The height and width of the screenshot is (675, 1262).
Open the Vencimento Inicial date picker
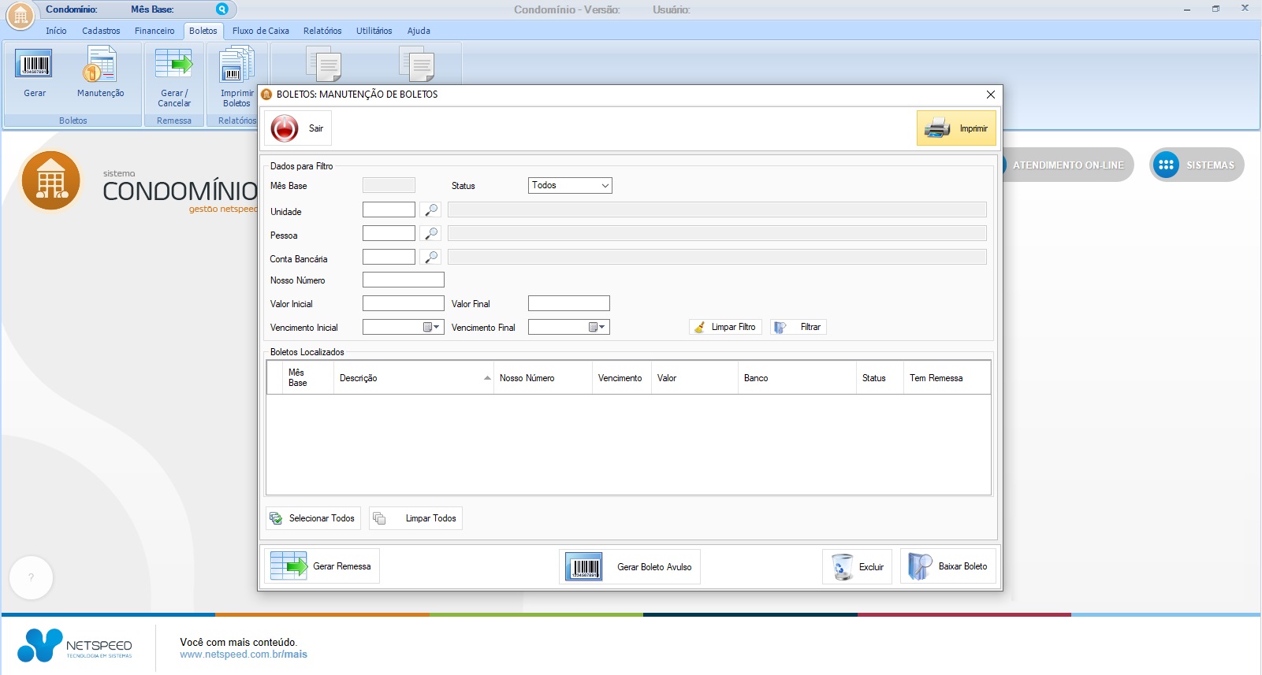pyautogui.click(x=431, y=327)
